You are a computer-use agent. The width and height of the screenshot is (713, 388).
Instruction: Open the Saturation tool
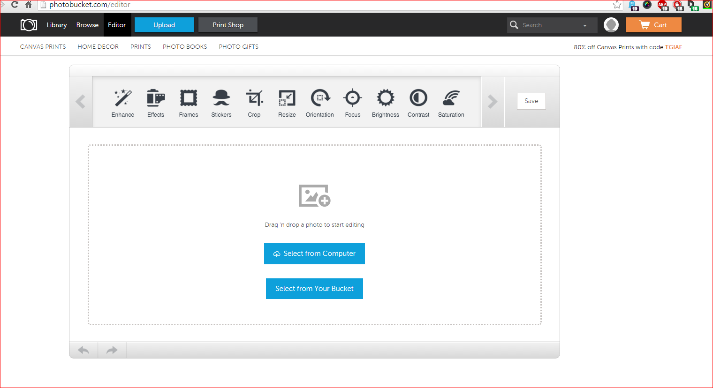(x=451, y=103)
